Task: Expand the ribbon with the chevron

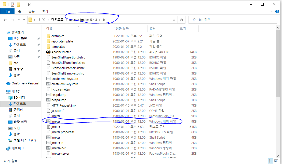Action: point(272,11)
